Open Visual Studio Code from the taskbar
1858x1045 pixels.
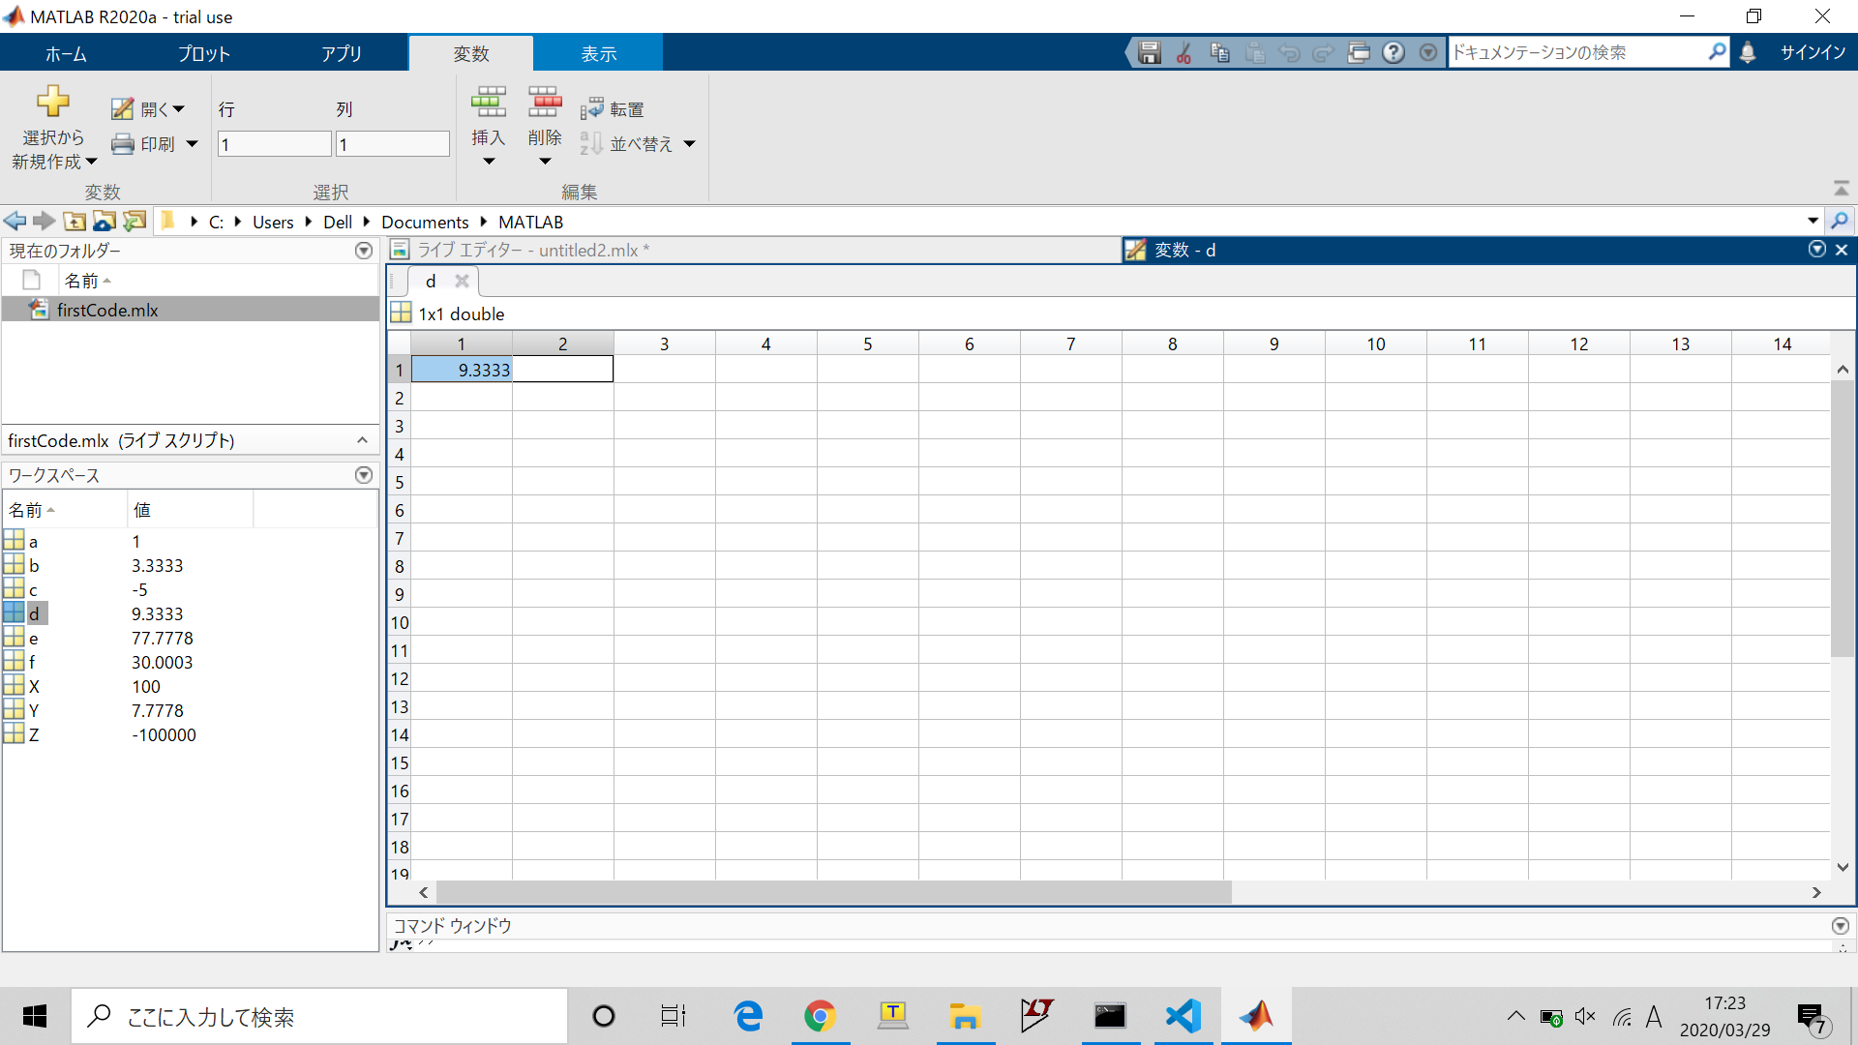[1183, 1016]
